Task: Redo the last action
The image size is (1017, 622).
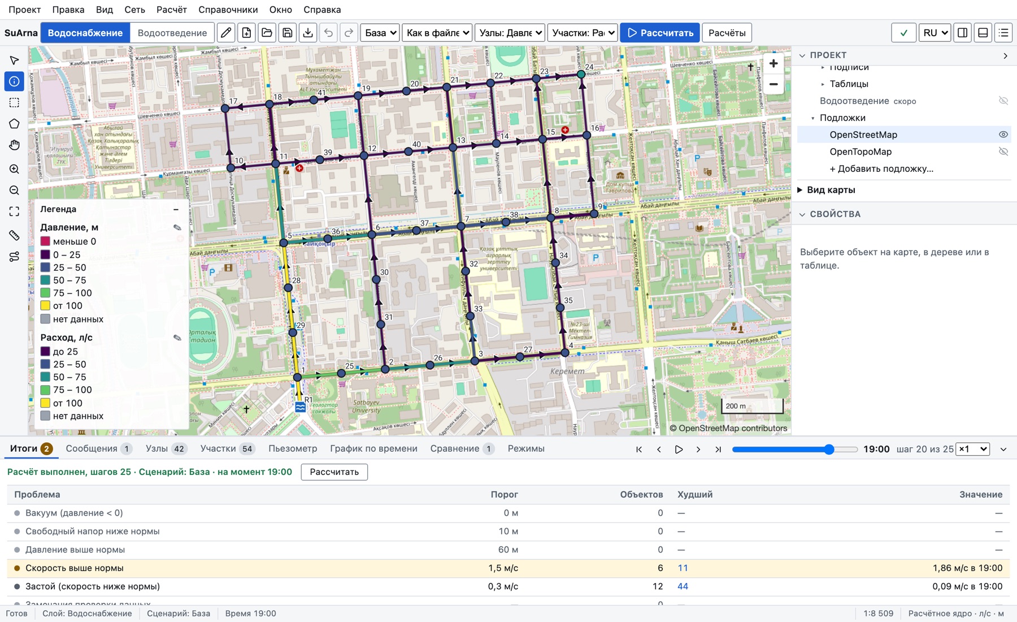Action: tap(349, 33)
